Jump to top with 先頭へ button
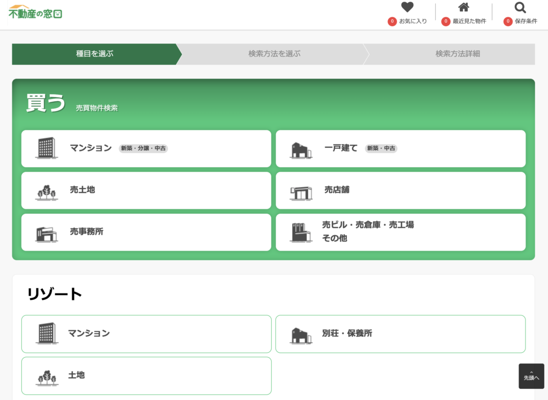This screenshot has height=400, width=548. [531, 376]
